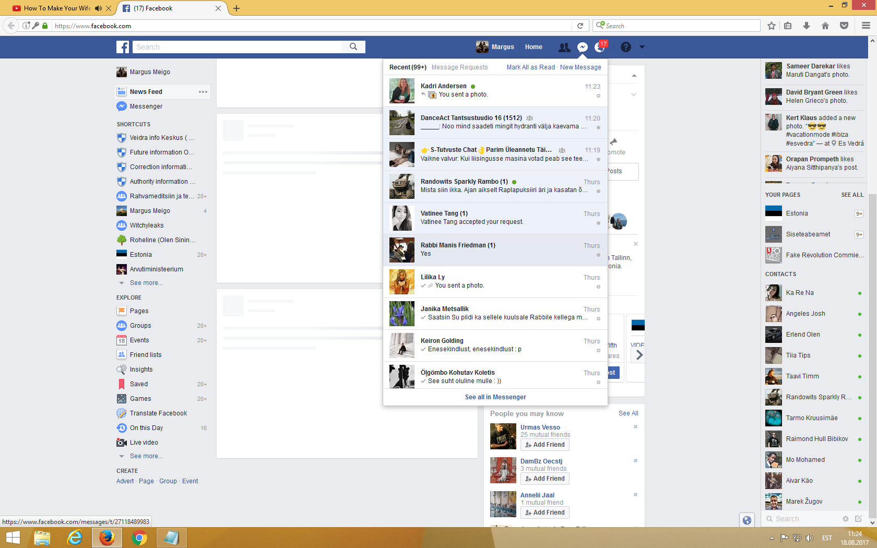Mark Randowits Sparkly Rambo conversation as read
Viewport: 877px width, 548px height.
point(598,192)
